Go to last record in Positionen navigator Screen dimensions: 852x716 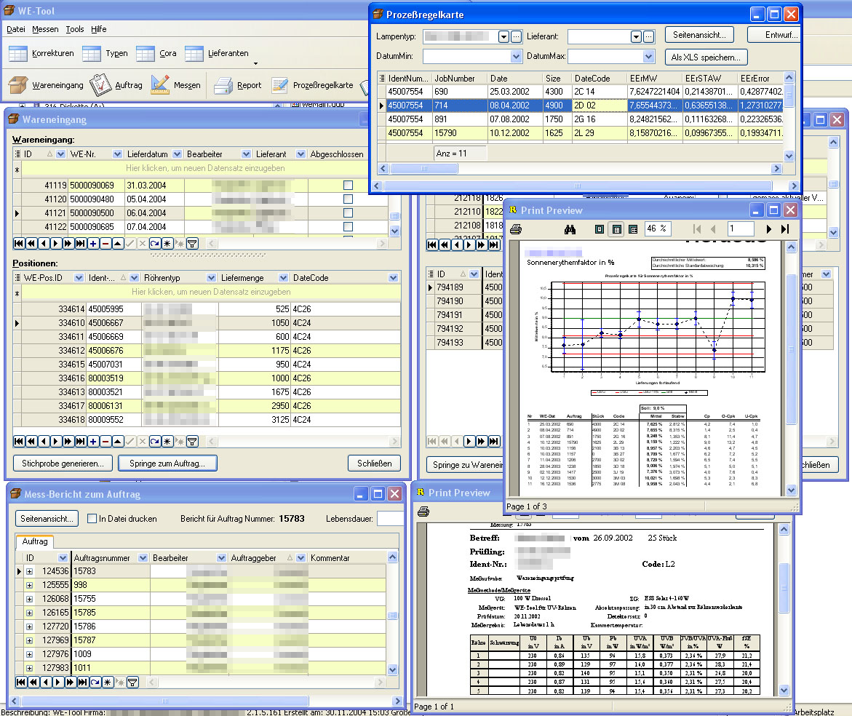pos(81,441)
